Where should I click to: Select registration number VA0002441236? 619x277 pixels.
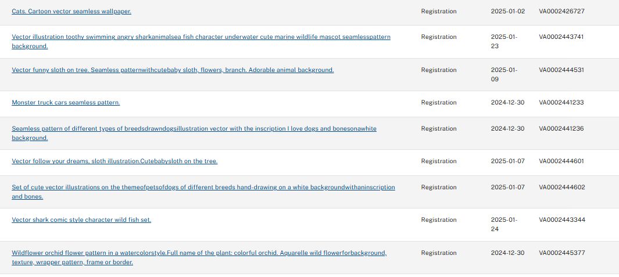tap(561, 128)
